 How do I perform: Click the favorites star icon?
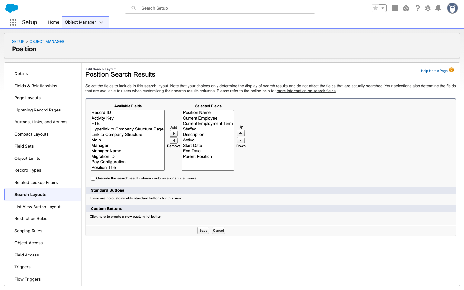click(x=375, y=8)
